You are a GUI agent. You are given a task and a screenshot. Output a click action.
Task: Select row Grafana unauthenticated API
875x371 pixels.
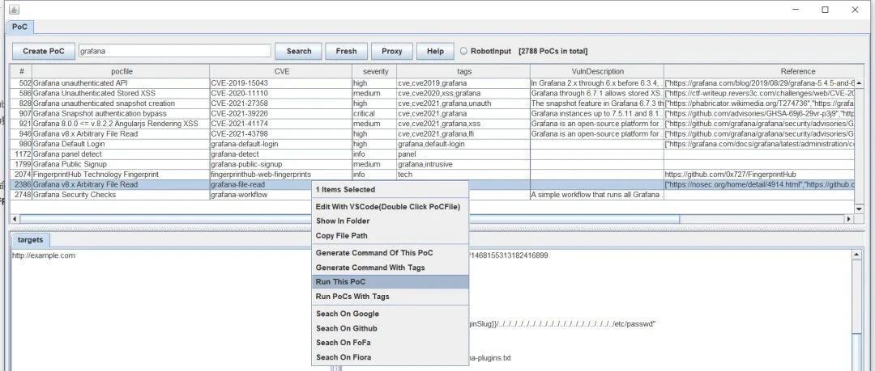433,83
